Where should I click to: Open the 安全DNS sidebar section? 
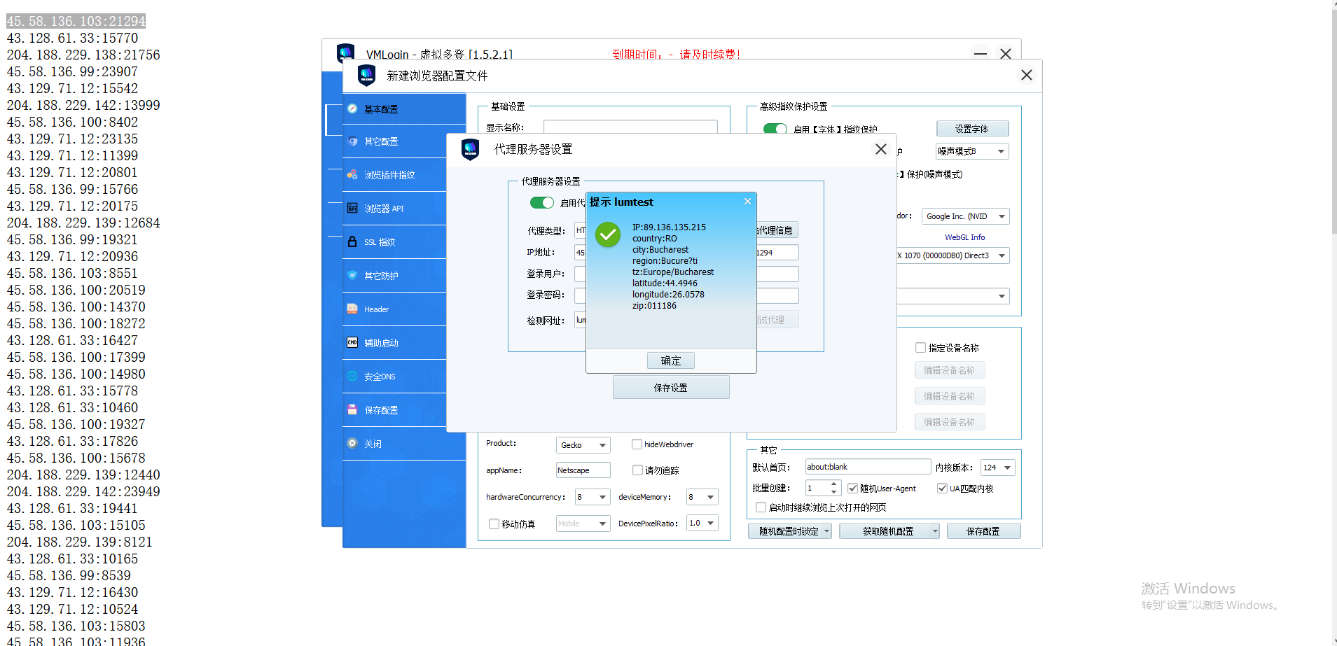point(394,377)
